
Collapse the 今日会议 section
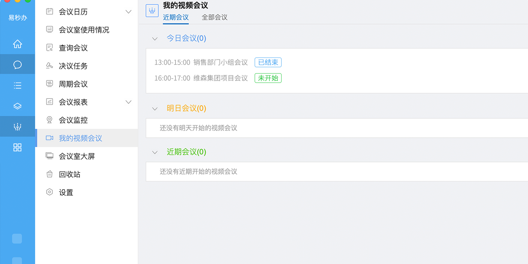[155, 38]
